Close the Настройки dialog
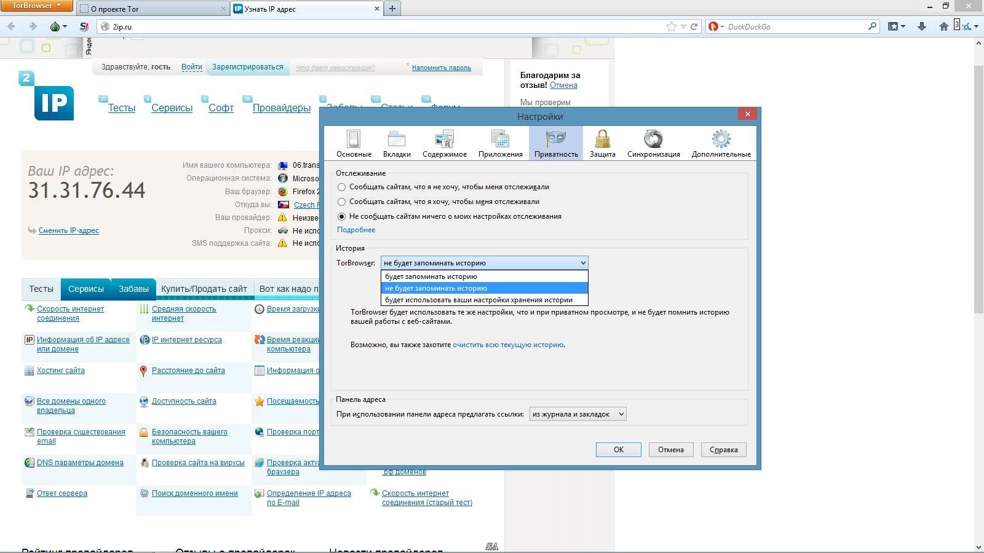The height and width of the screenshot is (553, 984). pyautogui.click(x=747, y=114)
